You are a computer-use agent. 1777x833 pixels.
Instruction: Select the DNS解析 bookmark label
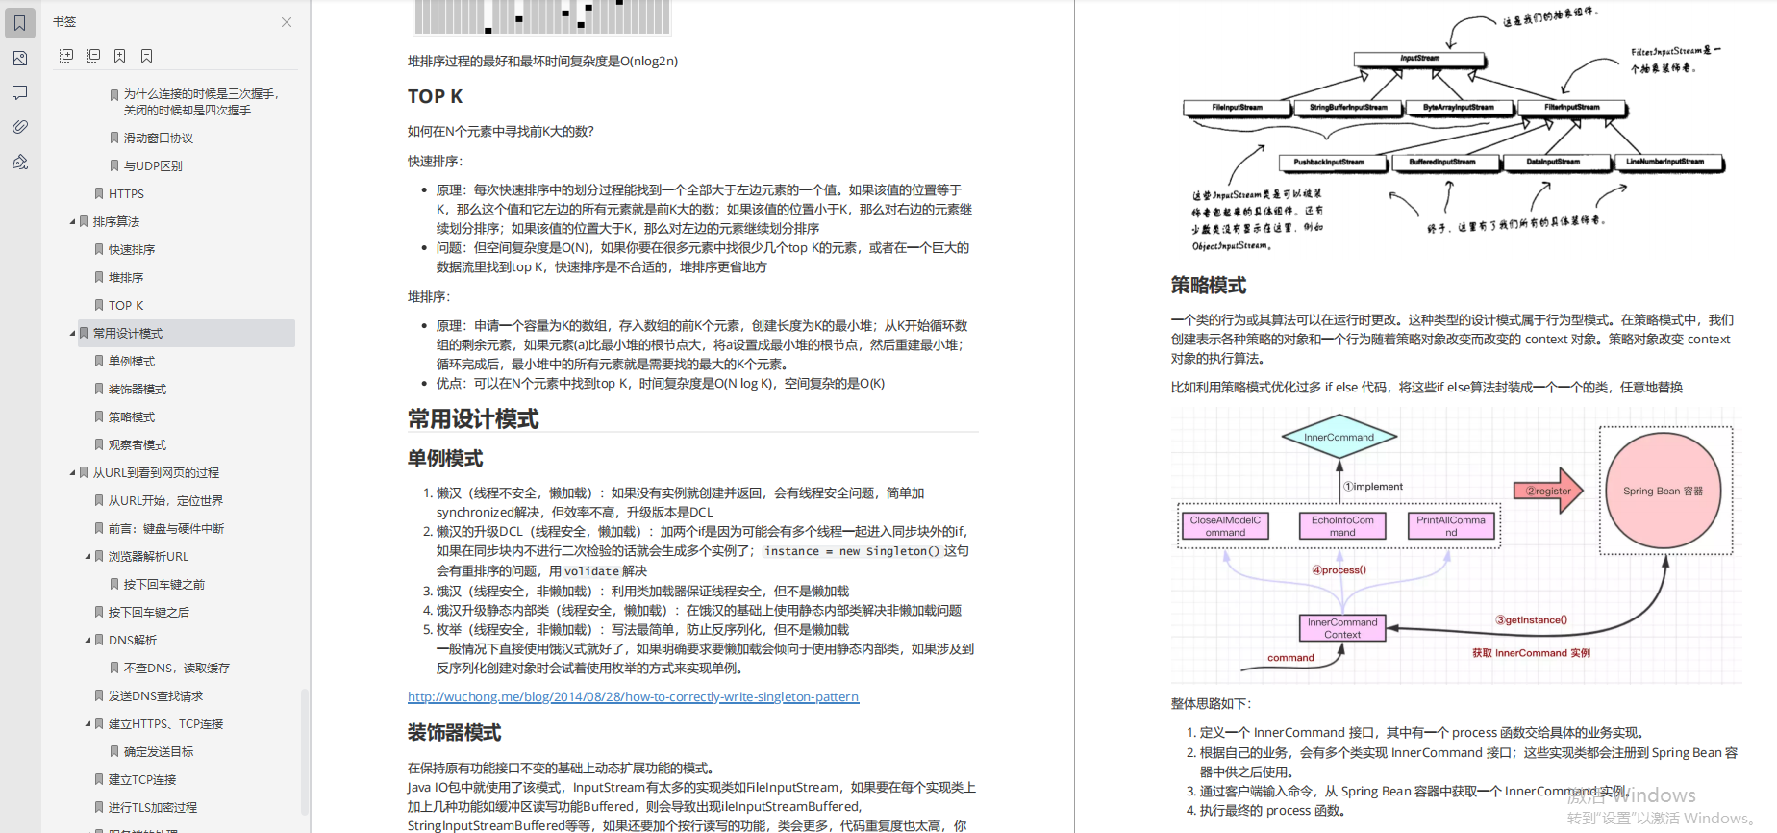[133, 640]
